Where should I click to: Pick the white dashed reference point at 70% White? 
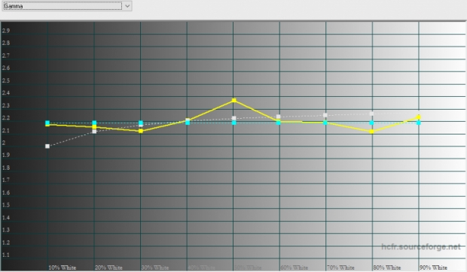pyautogui.click(x=325, y=115)
